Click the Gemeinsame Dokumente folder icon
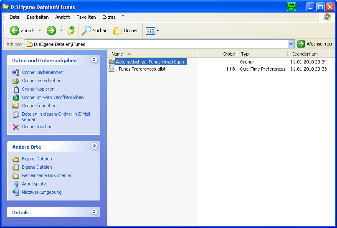Image resolution: width=337 pixels, height=228 pixels. pyautogui.click(x=16, y=176)
